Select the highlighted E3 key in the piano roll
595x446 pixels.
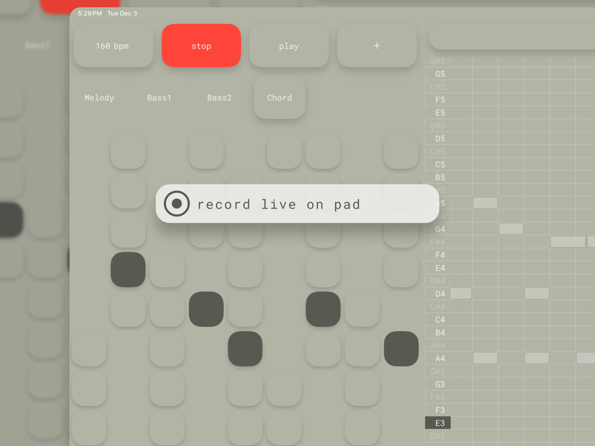438,423
